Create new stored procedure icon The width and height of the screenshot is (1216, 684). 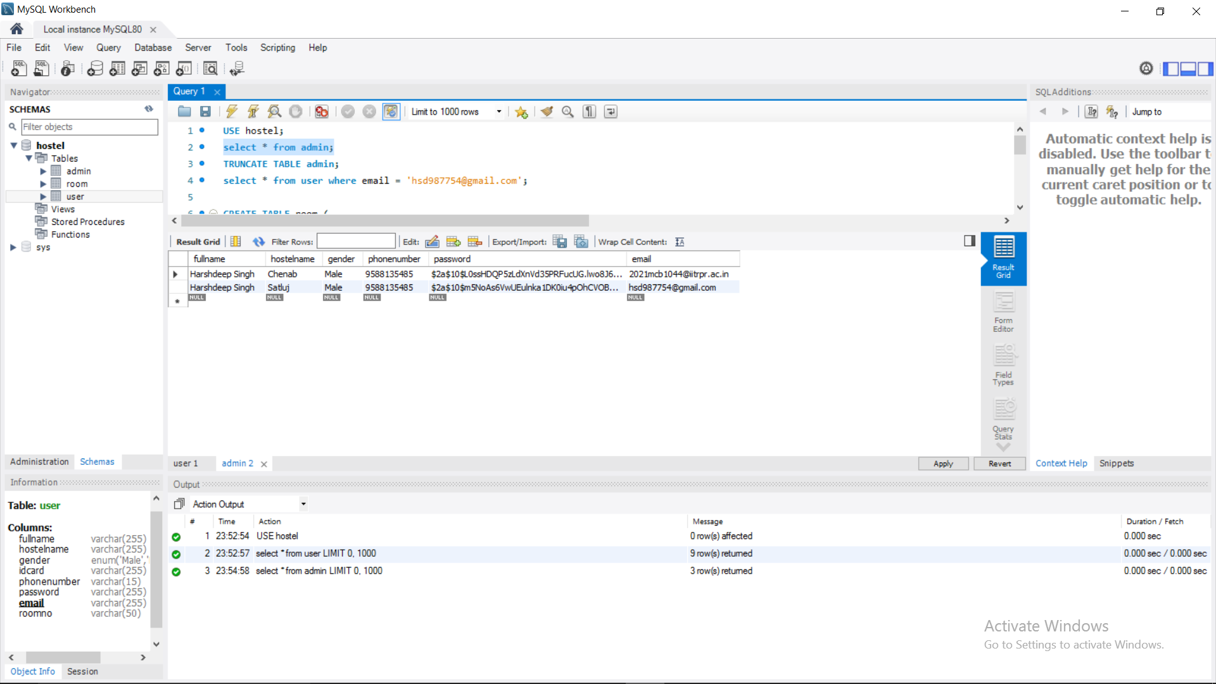[161, 68]
